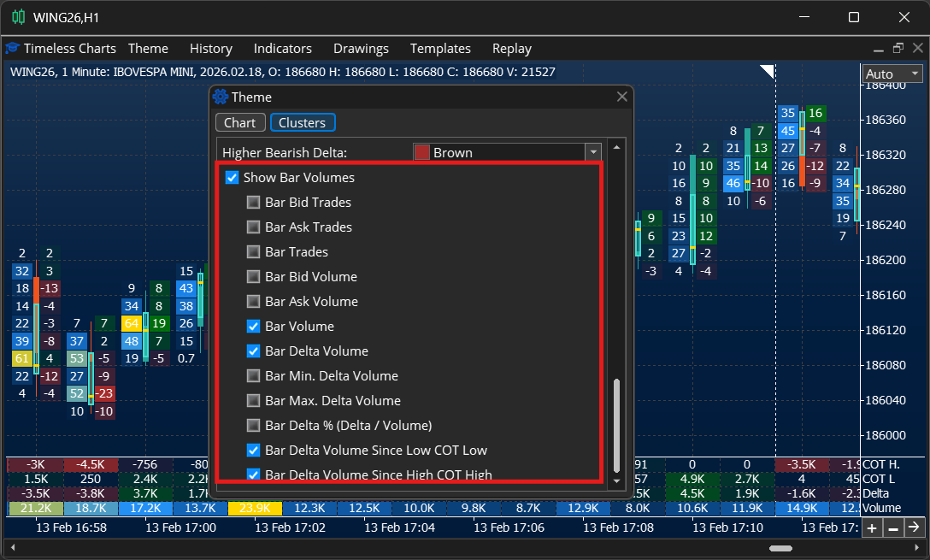This screenshot has height=560, width=930.
Task: Restore the inner chart window
Action: (x=898, y=48)
